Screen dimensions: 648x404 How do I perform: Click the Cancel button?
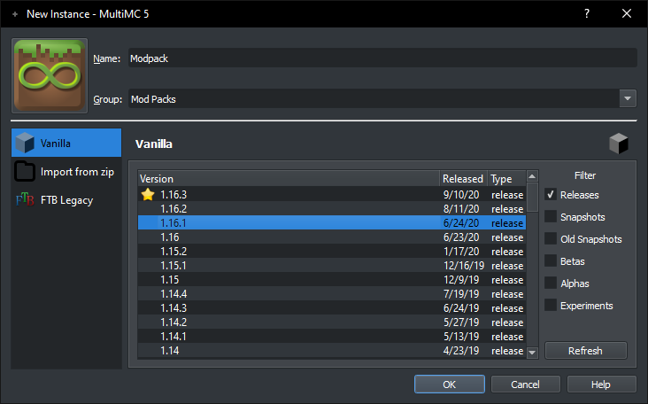click(526, 385)
